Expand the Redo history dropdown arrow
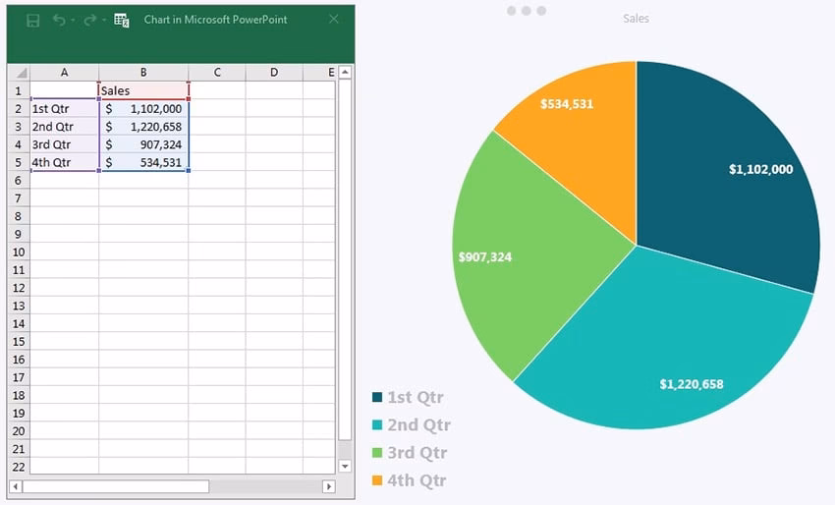The width and height of the screenshot is (835, 505). [103, 21]
